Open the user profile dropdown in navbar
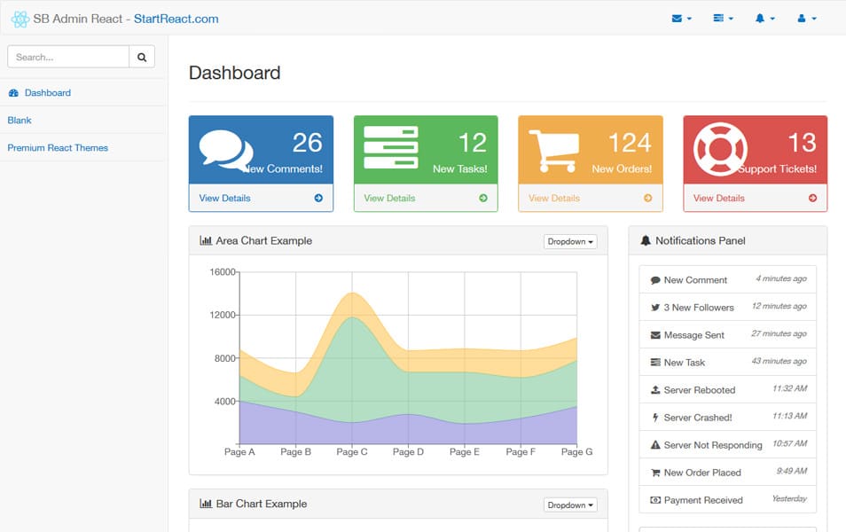The image size is (846, 532). click(806, 19)
